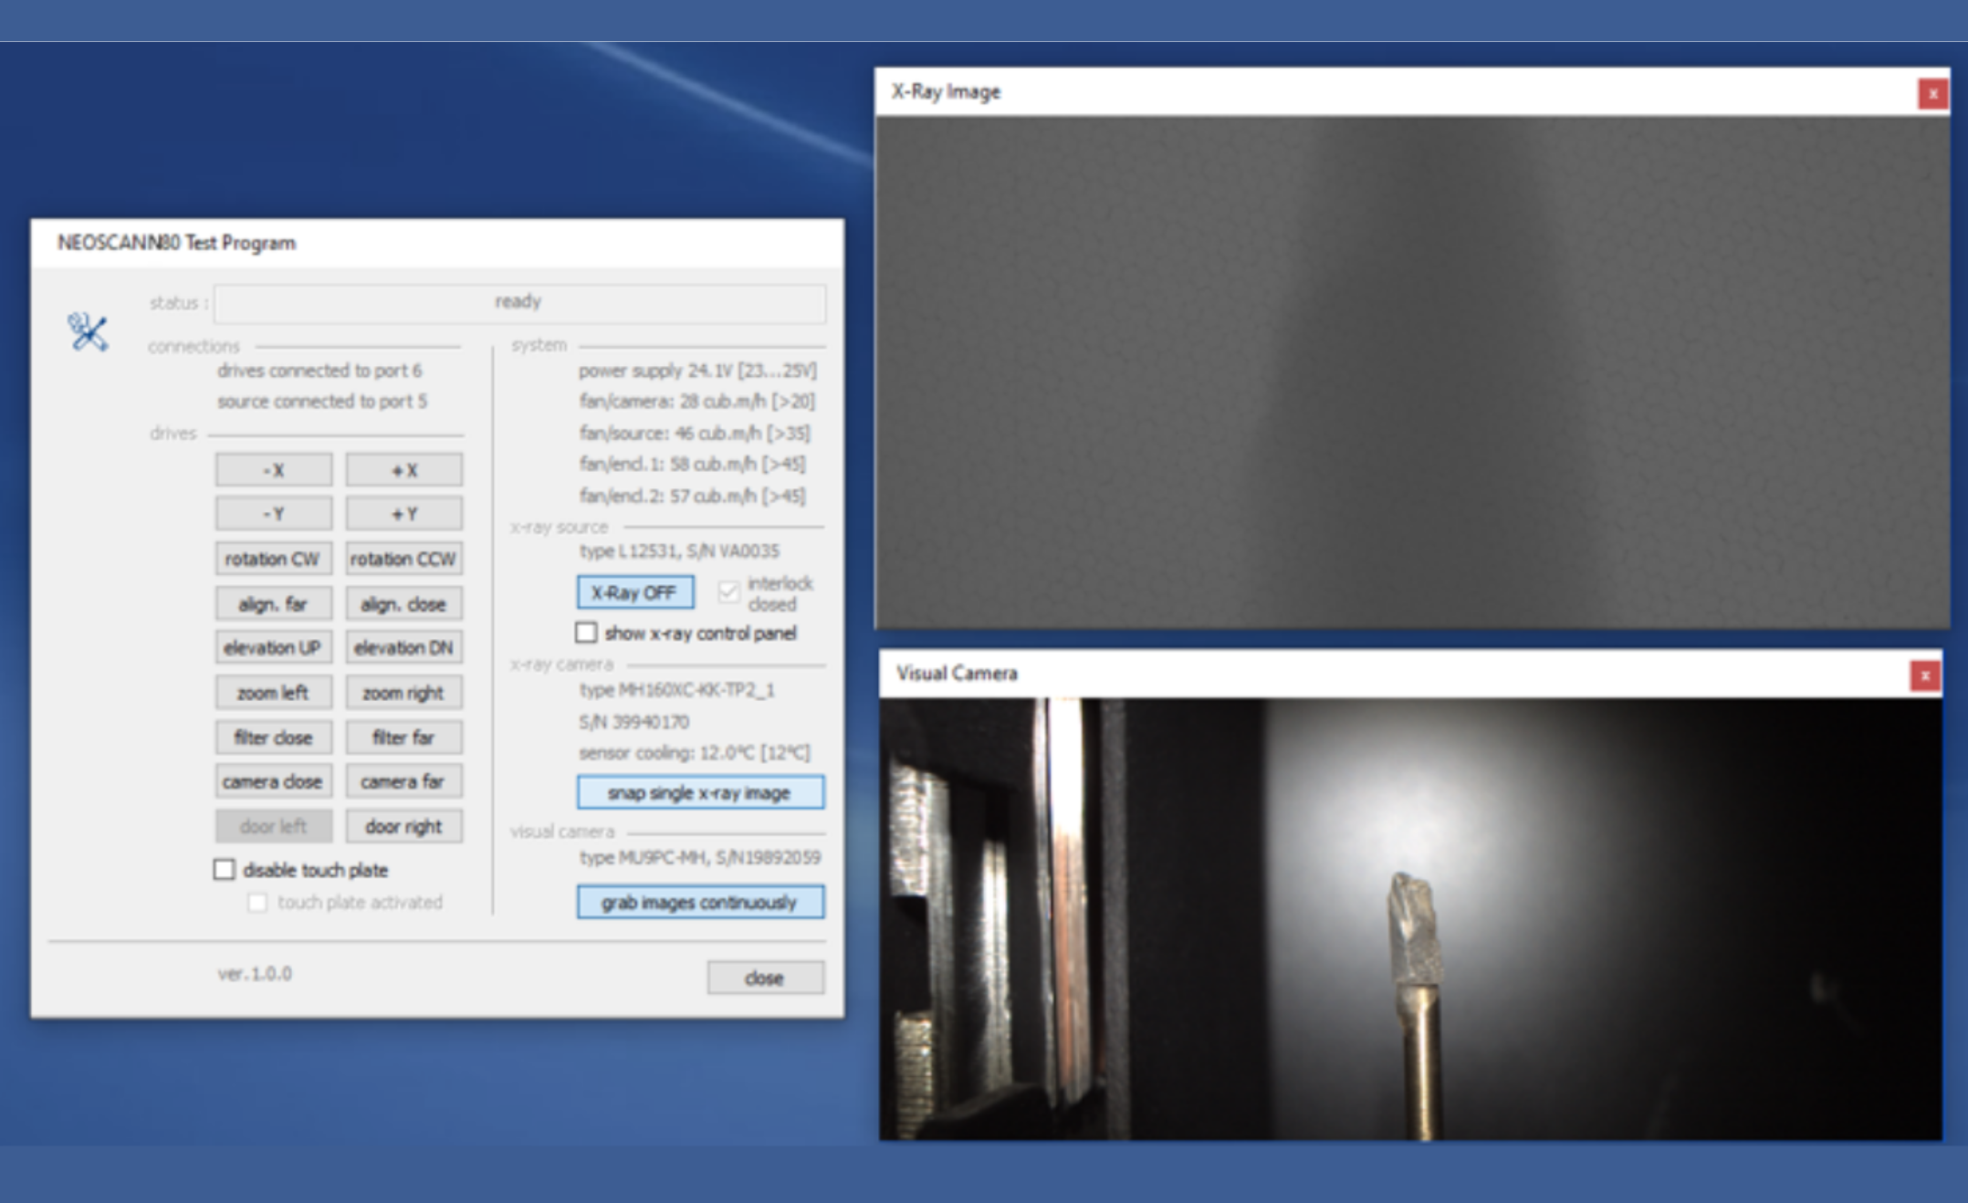Click the crossed tools icon in test program
Screen dimensions: 1968x1203
point(88,332)
